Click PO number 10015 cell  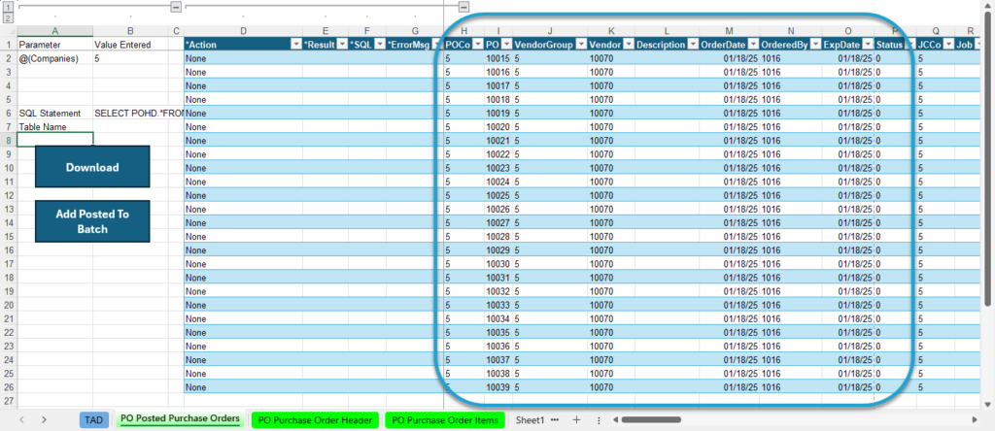[498, 58]
